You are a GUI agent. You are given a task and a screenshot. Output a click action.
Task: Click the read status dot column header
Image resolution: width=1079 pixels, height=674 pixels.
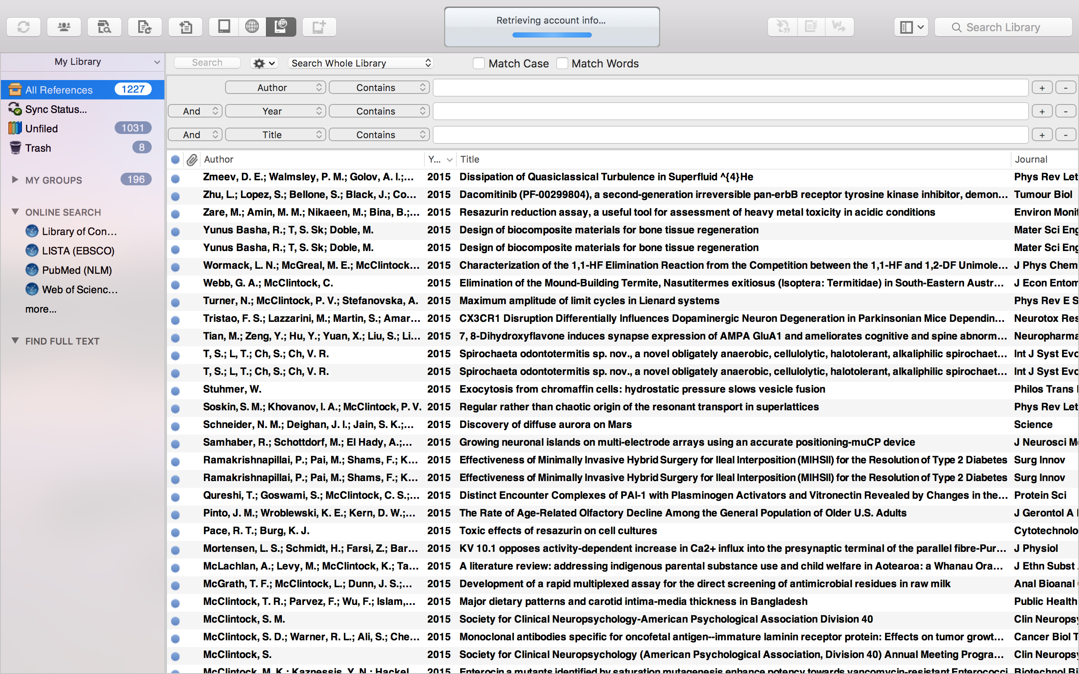pos(175,160)
